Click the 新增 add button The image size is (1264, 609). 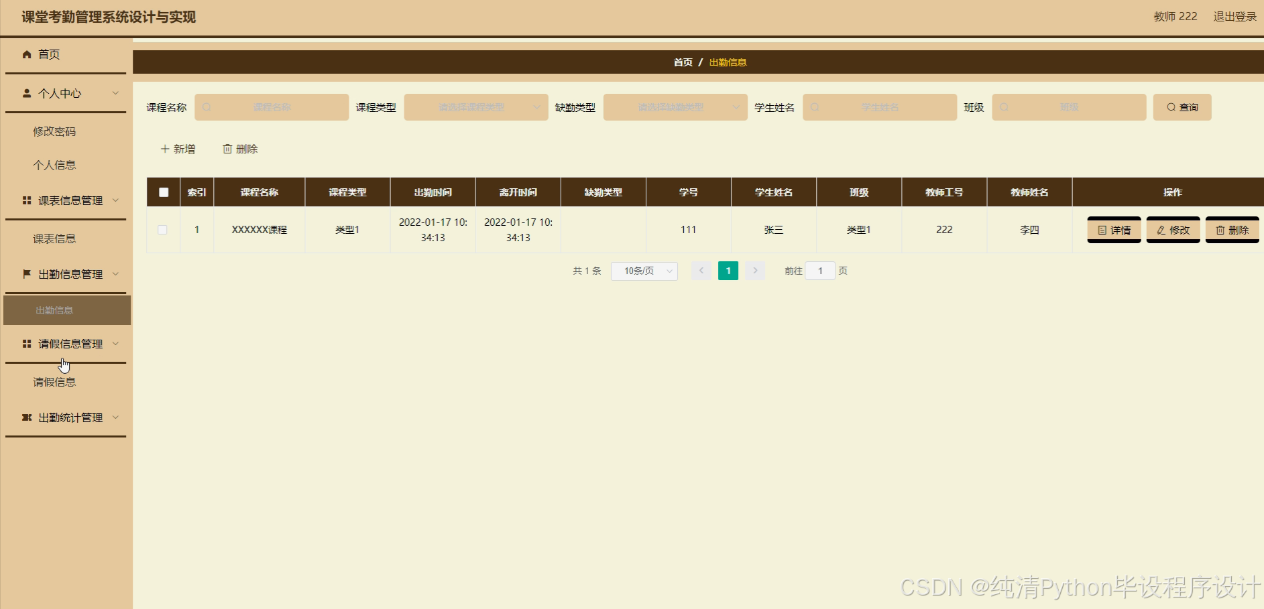pyautogui.click(x=178, y=149)
